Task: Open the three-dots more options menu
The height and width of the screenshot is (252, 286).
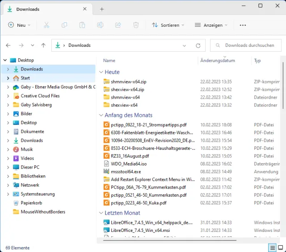Action: click(x=243, y=25)
